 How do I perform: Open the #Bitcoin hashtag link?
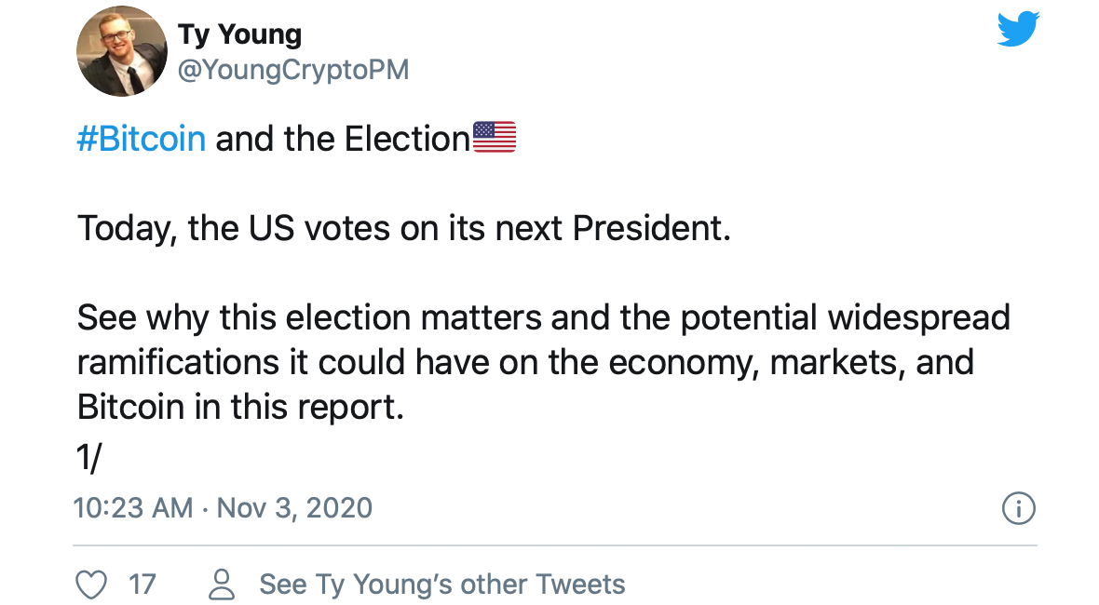pos(141,139)
